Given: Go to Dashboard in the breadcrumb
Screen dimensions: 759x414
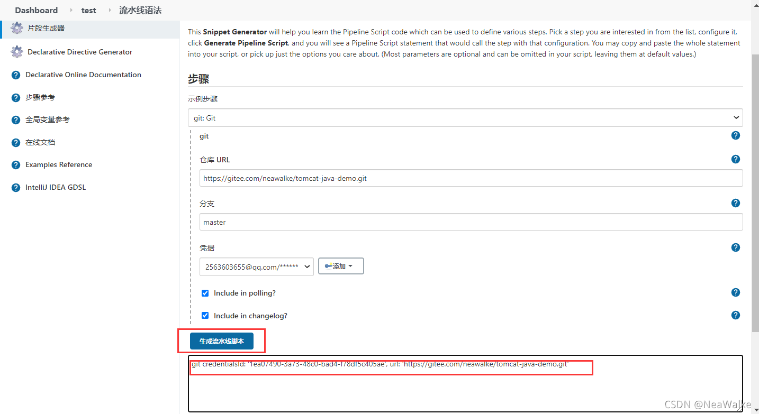Looking at the screenshot, I should (37, 10).
